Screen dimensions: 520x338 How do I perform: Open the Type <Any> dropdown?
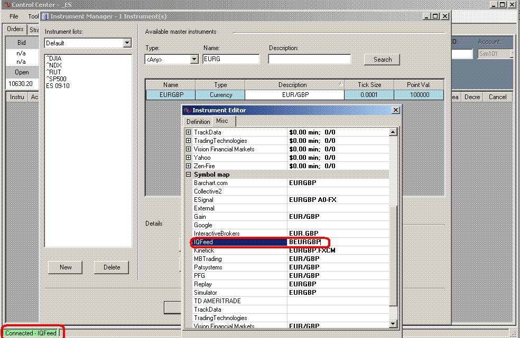[x=194, y=59]
